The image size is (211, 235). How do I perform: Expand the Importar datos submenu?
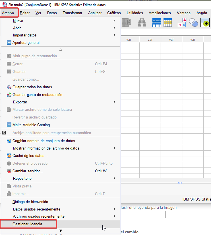(25, 35)
